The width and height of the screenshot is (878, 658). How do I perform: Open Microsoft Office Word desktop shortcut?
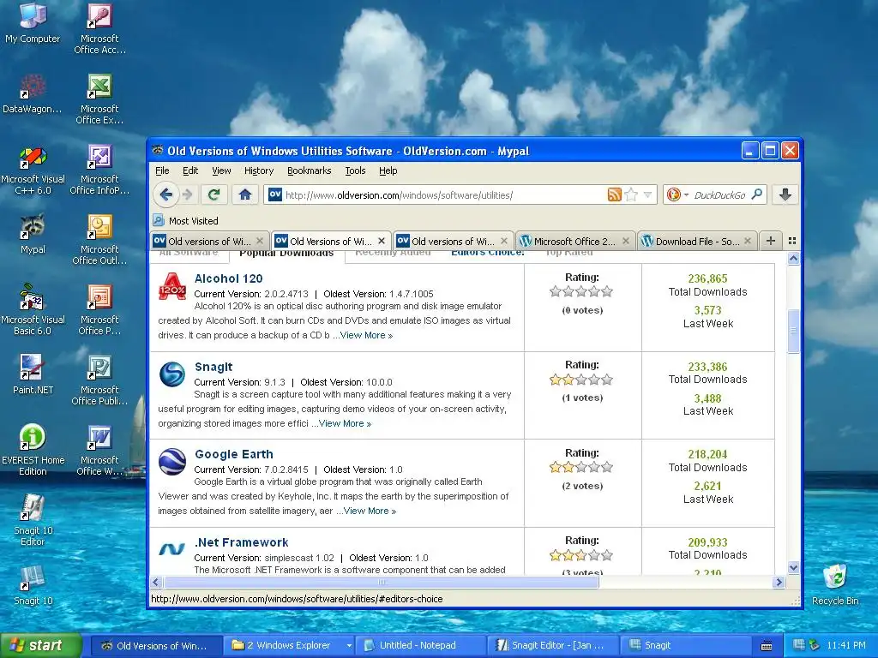[x=99, y=450]
